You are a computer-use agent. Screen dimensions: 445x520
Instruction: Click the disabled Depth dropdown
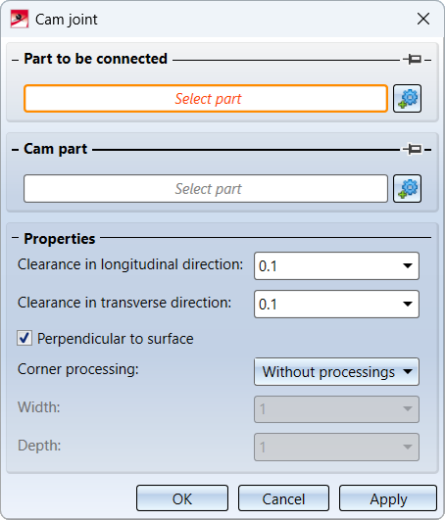(x=336, y=447)
